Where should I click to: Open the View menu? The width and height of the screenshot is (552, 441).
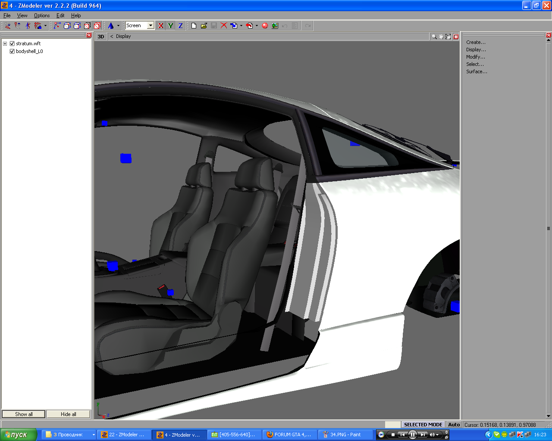coord(22,16)
